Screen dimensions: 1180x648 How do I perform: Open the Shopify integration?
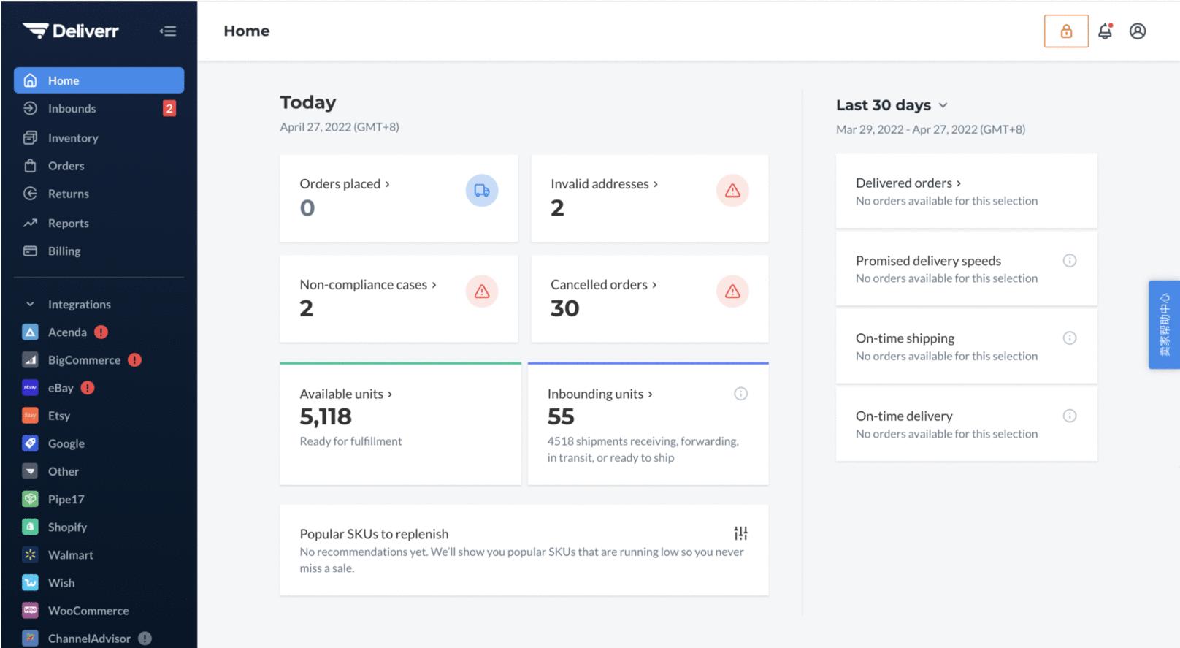coord(67,527)
